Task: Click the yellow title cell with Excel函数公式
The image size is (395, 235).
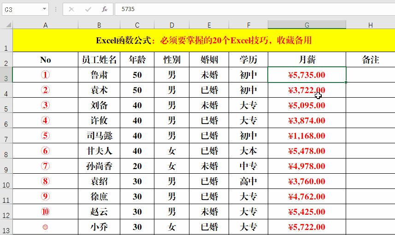Action: coord(204,41)
